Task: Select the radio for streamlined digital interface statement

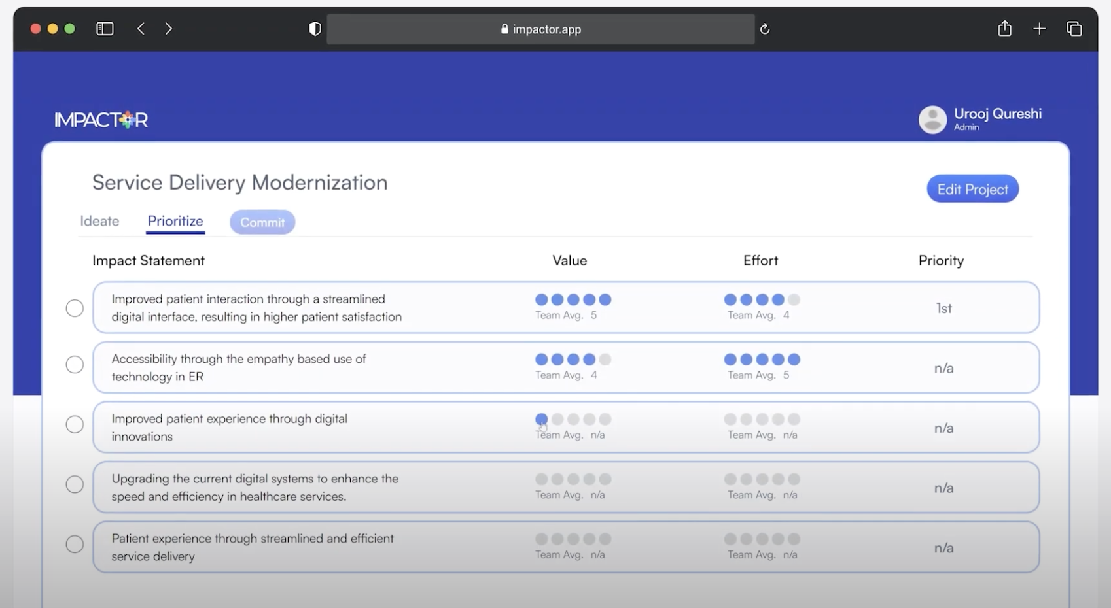Action: coord(75,308)
